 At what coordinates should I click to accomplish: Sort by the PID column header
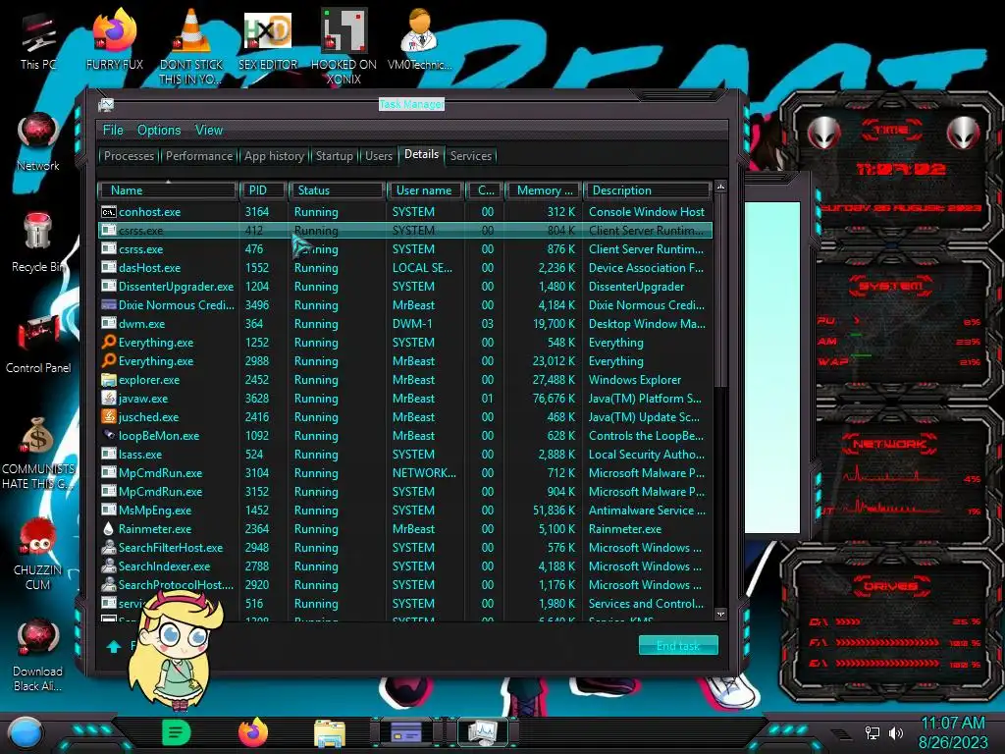click(x=263, y=190)
